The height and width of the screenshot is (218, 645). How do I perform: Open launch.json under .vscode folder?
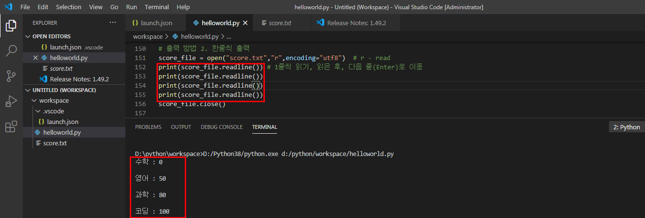74,122
